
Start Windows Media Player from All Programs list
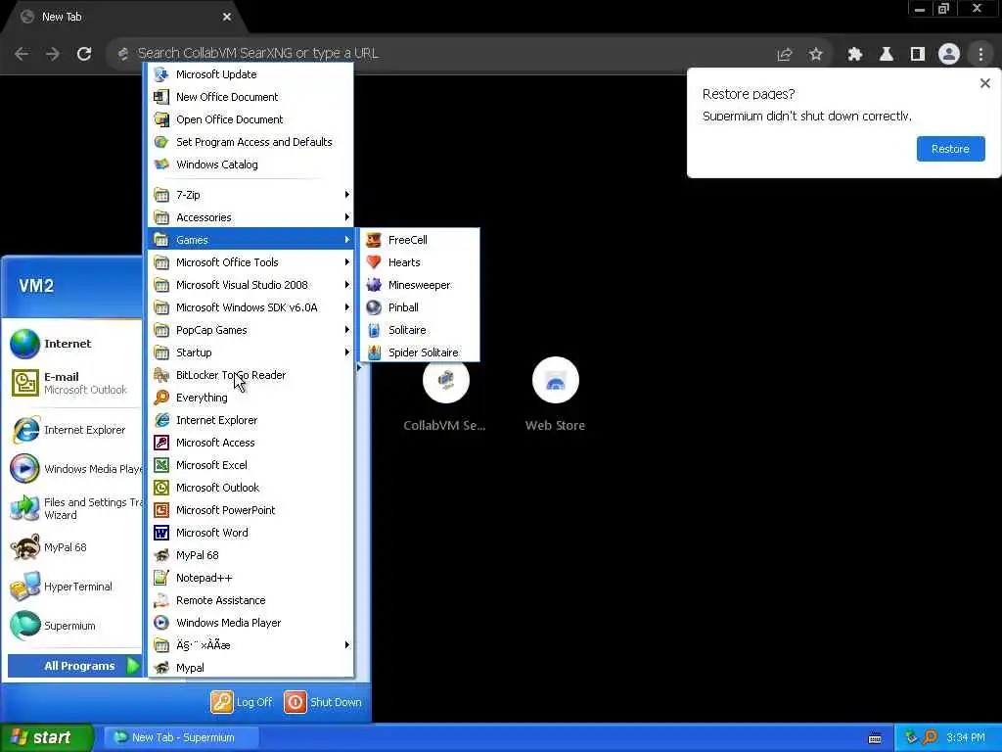tap(250, 622)
